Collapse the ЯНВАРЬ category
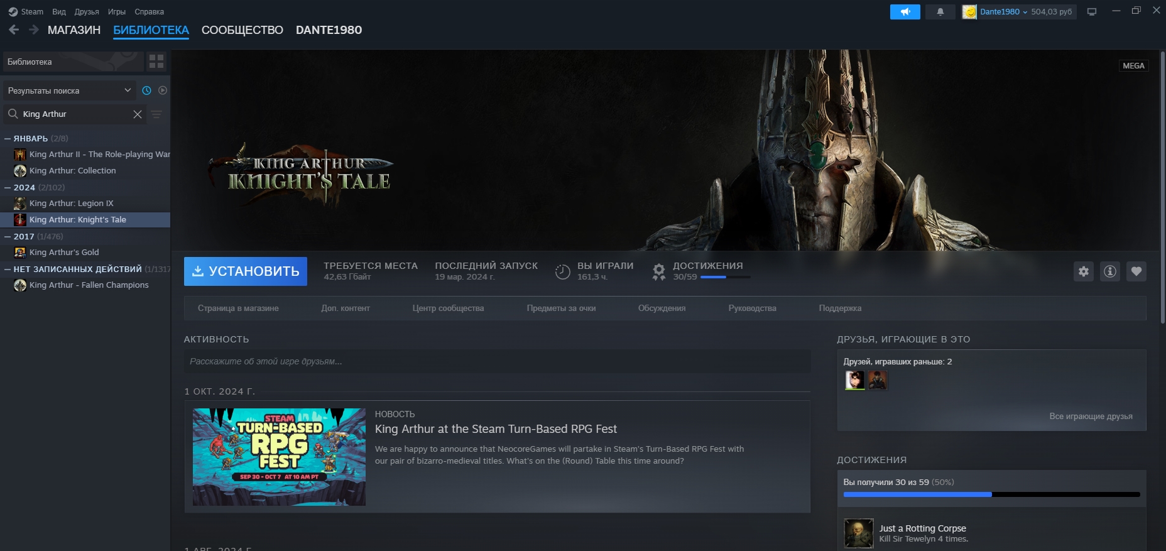 (8, 138)
